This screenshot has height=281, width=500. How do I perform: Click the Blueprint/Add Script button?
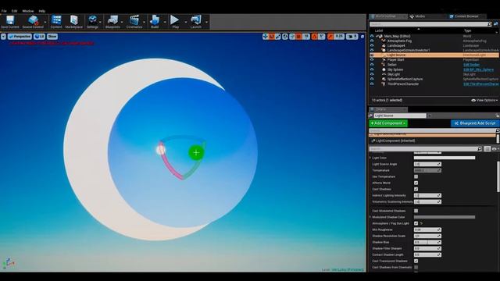point(475,123)
